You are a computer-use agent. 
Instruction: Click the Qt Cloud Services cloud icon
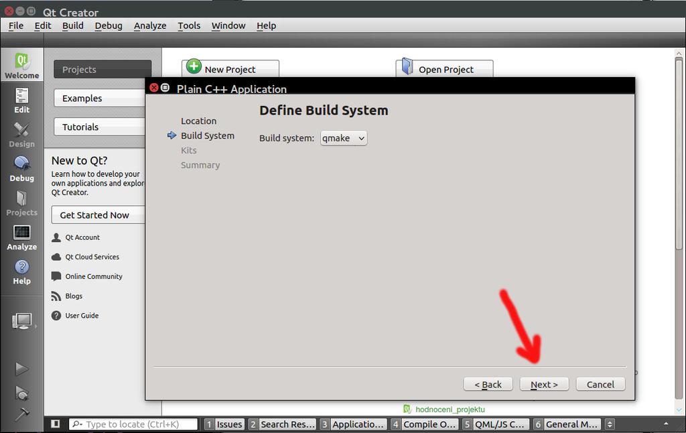(56, 257)
